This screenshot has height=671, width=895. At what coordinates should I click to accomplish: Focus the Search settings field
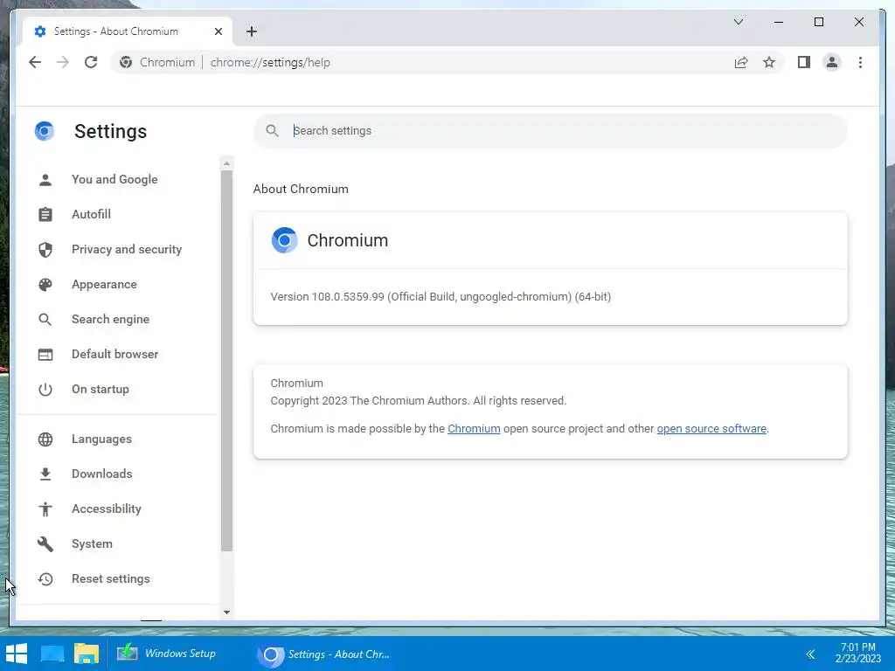(x=551, y=131)
